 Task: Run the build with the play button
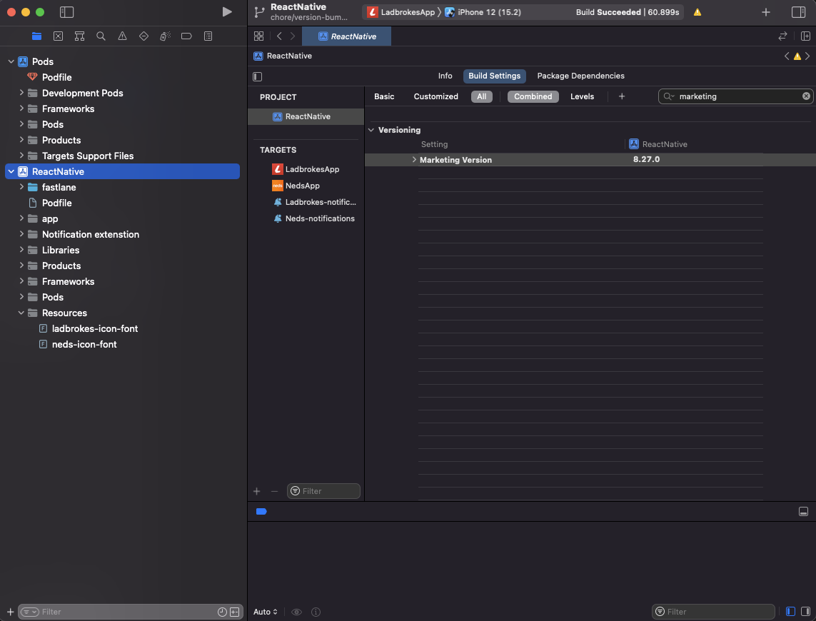tap(227, 12)
